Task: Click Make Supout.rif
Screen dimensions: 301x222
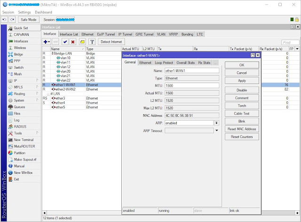Action: click(25, 160)
